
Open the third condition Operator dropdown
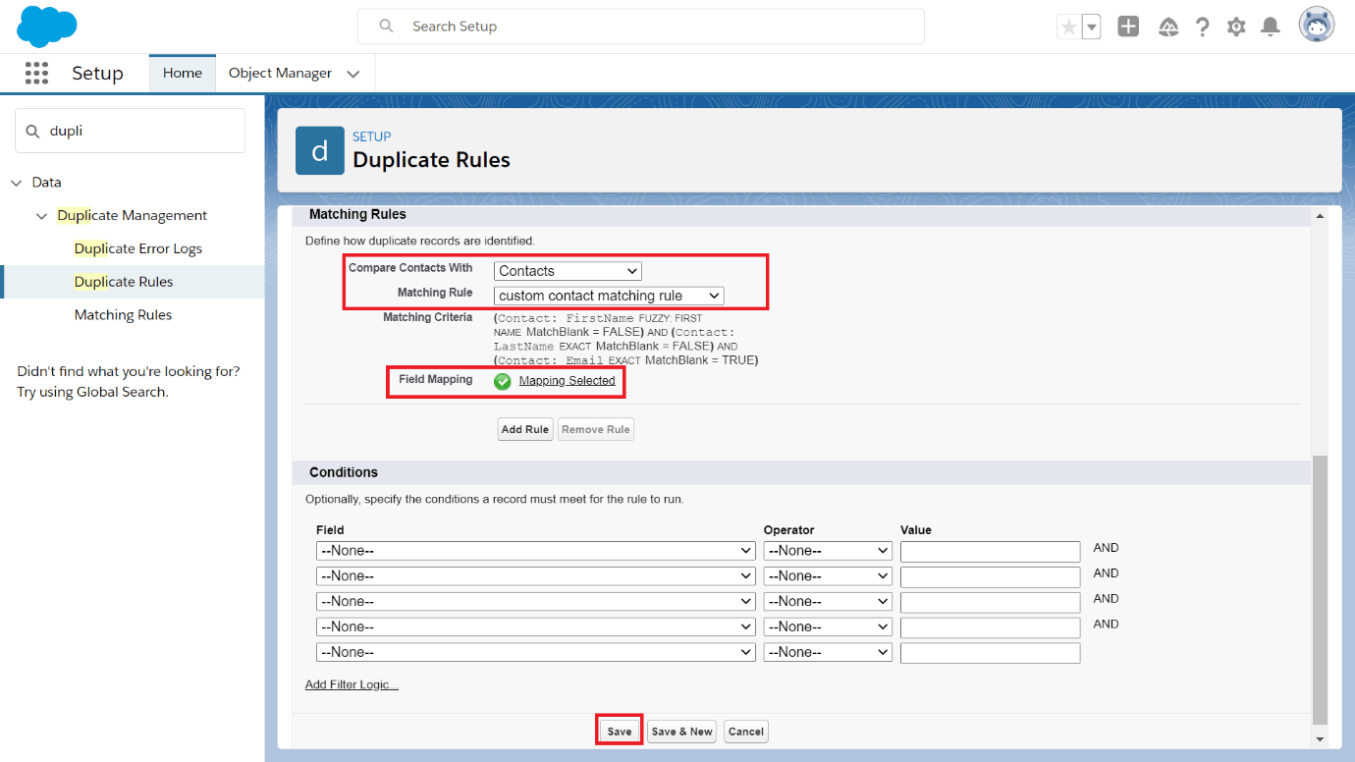828,602
